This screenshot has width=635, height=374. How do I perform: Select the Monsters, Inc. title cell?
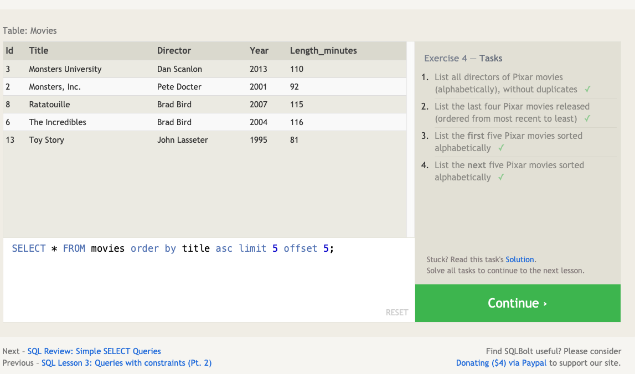[55, 87]
